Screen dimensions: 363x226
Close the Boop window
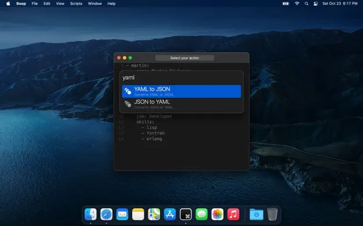coord(119,58)
